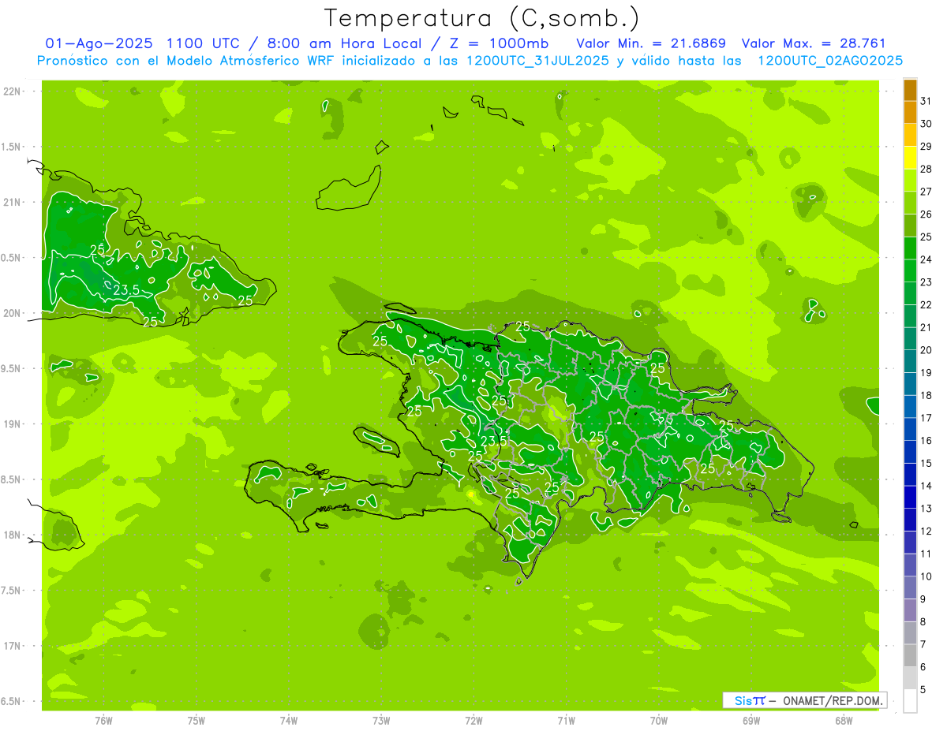Select the "Z = 1000mb" level text

coord(498,43)
